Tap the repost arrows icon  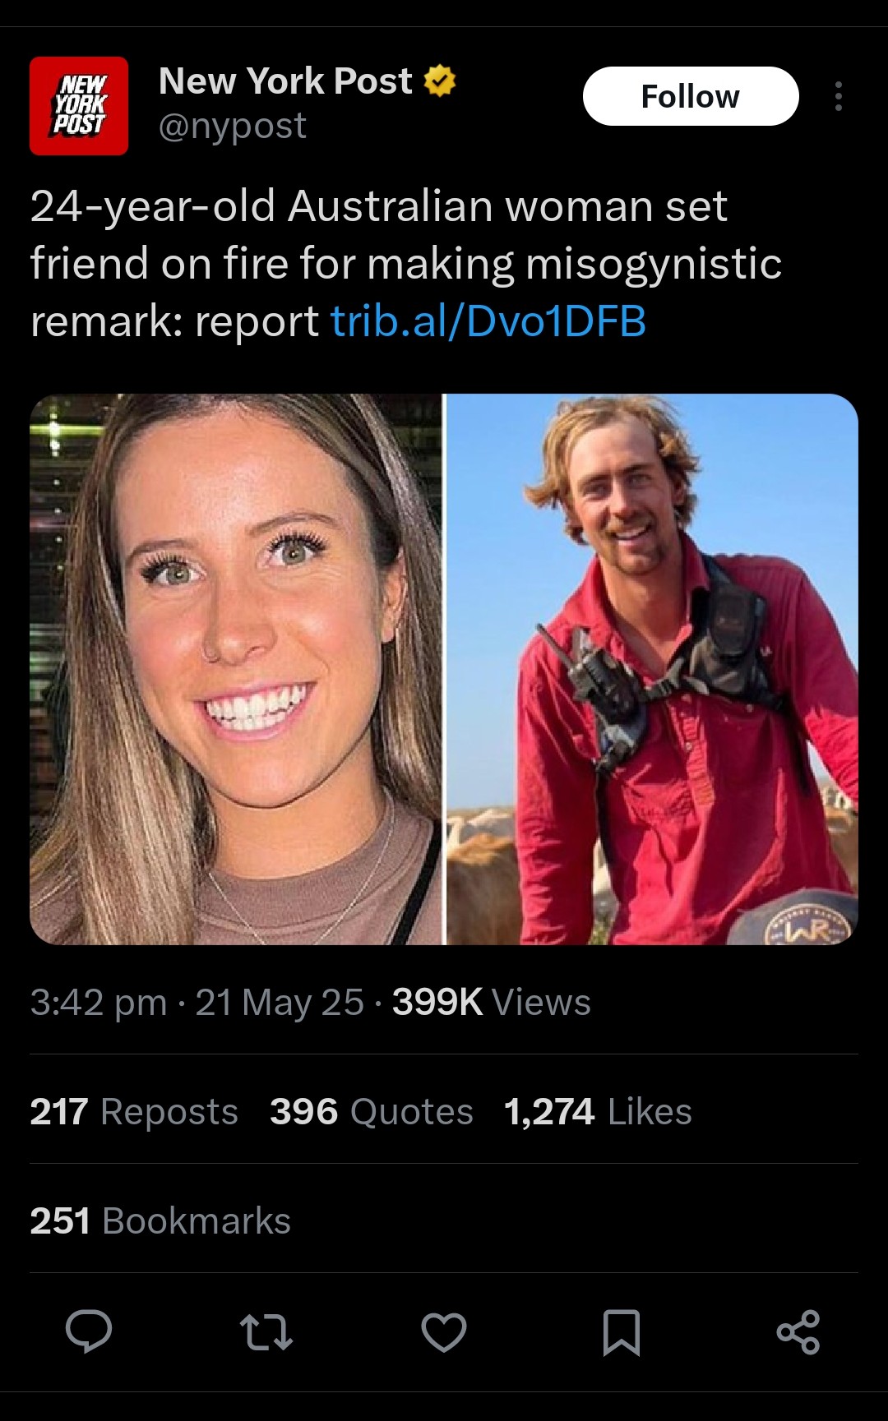(x=266, y=1332)
